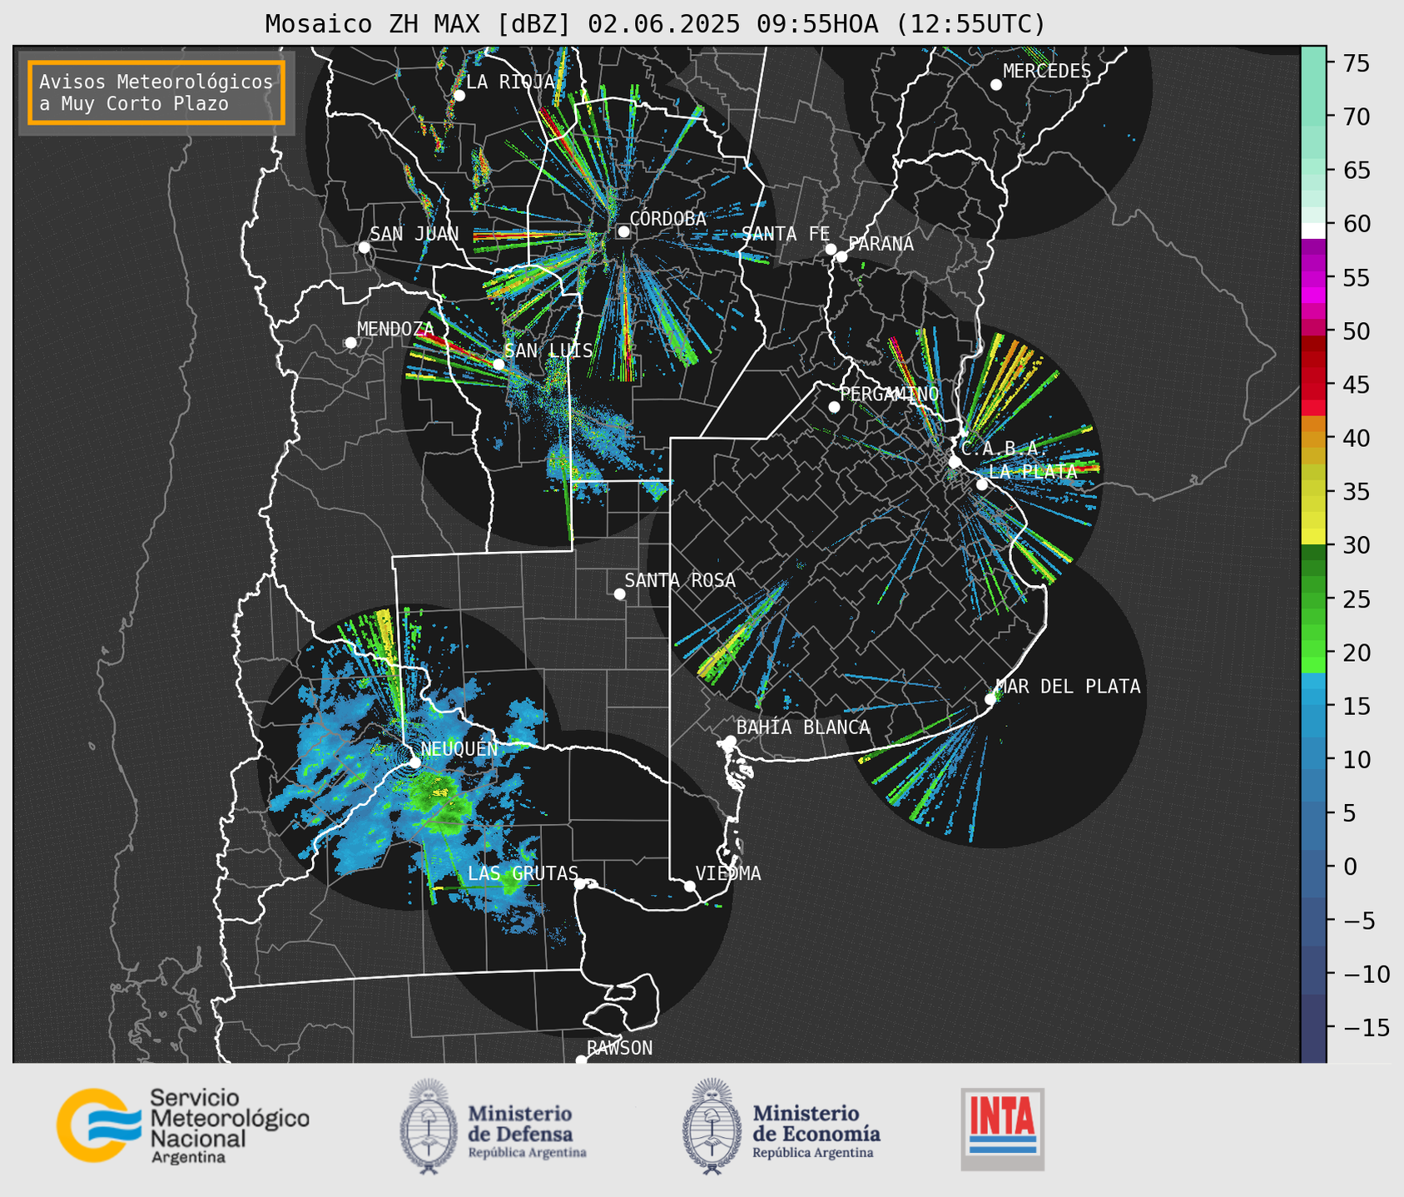This screenshot has width=1404, height=1197.
Task: Click the Avisos Meteorológicos a Muy Corto Plazo box
Action: tap(156, 92)
